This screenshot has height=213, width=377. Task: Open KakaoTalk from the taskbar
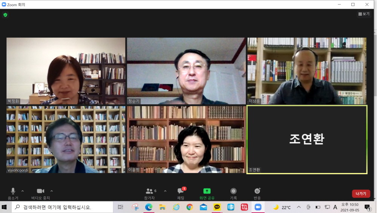(x=217, y=207)
